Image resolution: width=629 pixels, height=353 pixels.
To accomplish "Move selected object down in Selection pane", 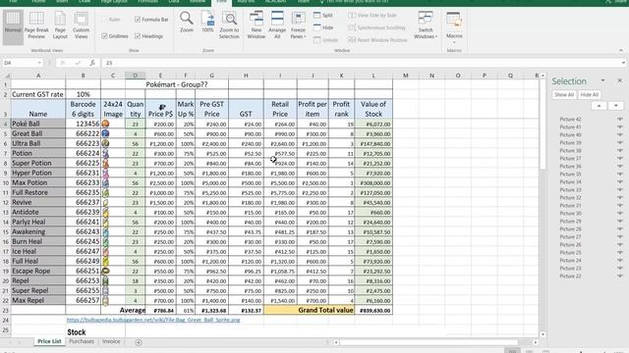I will [616, 106].
